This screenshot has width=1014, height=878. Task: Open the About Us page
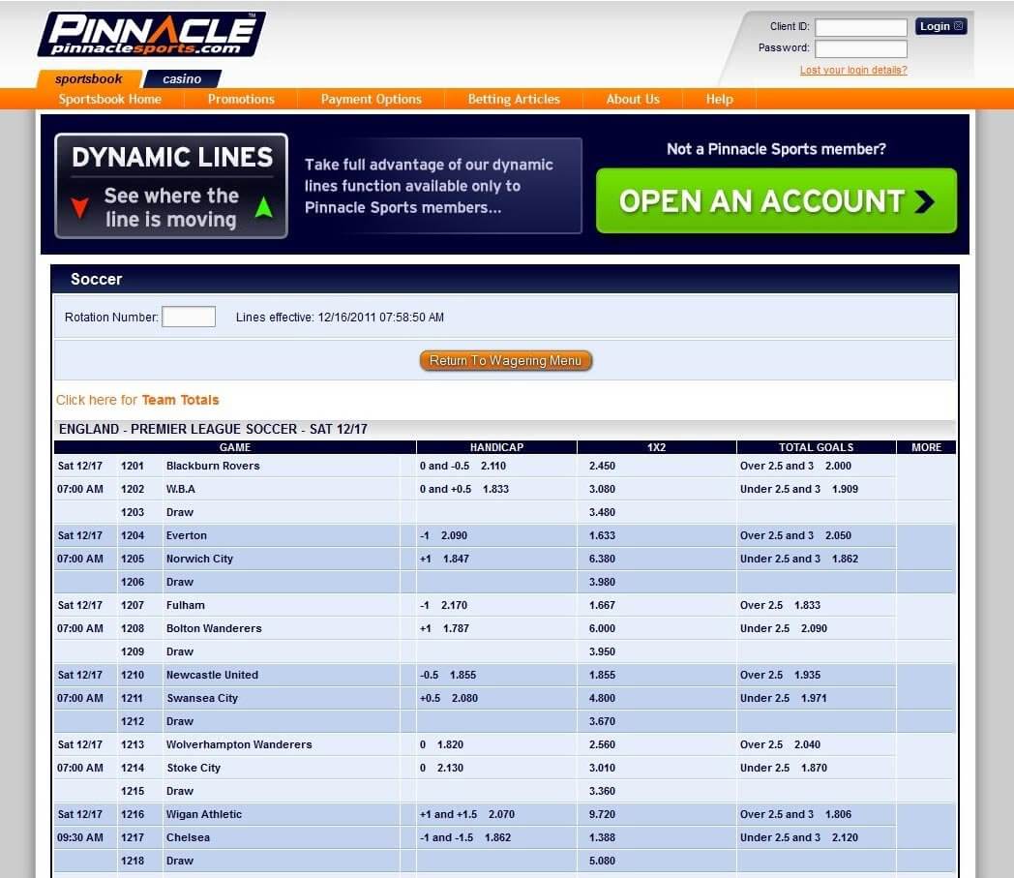633,99
